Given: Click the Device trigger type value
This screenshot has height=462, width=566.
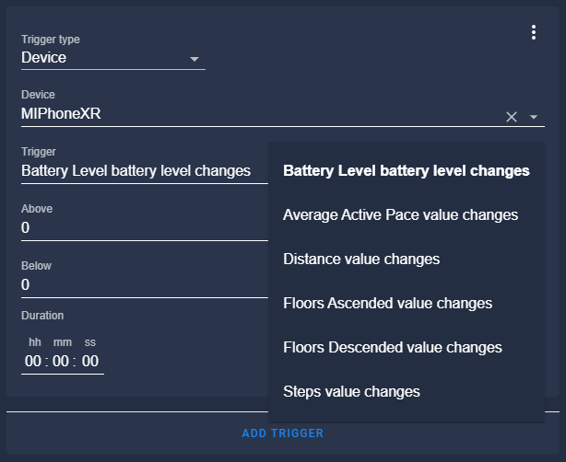Looking at the screenshot, I should (x=44, y=58).
